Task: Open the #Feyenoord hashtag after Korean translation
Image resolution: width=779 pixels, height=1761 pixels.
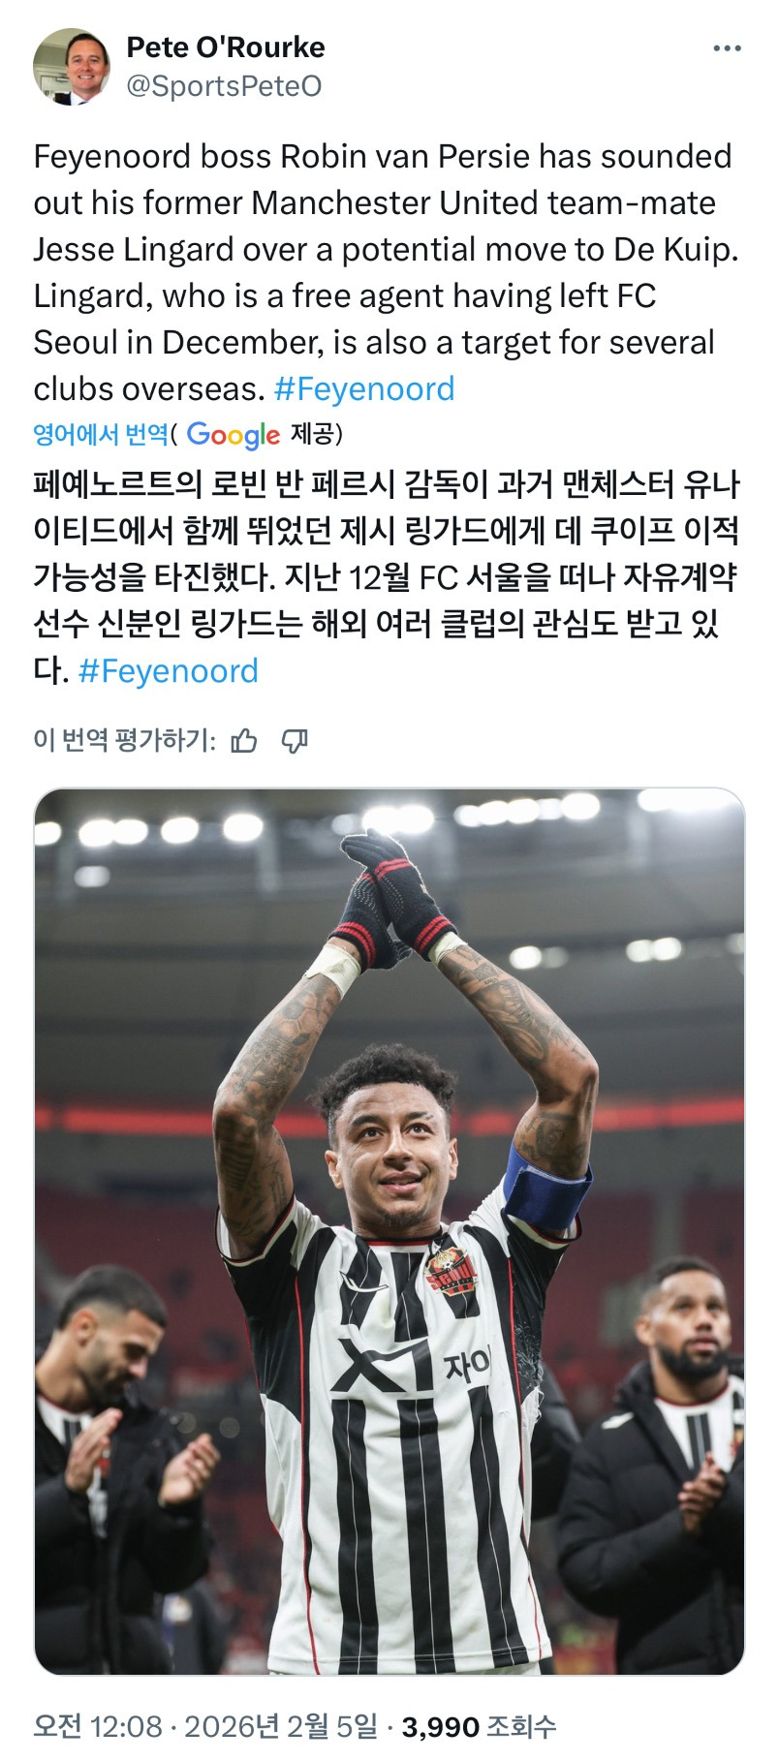Action: (x=168, y=670)
